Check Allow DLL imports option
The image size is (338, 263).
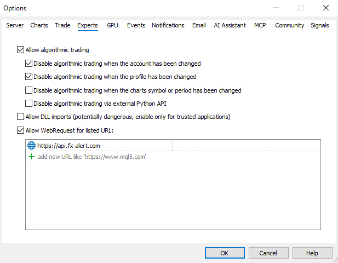tap(20, 117)
